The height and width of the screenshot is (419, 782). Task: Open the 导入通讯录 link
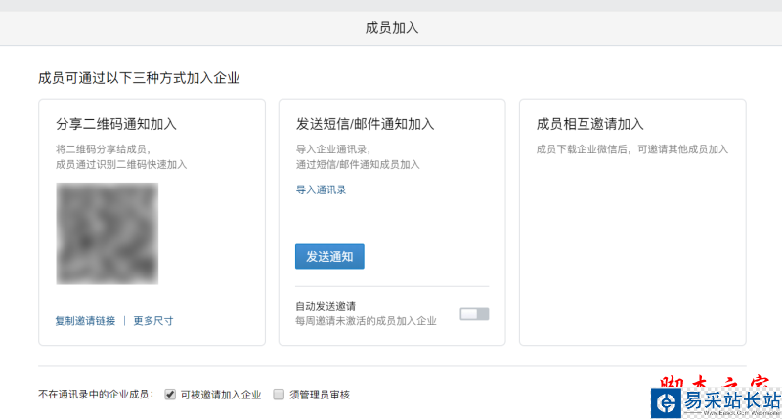(x=321, y=189)
